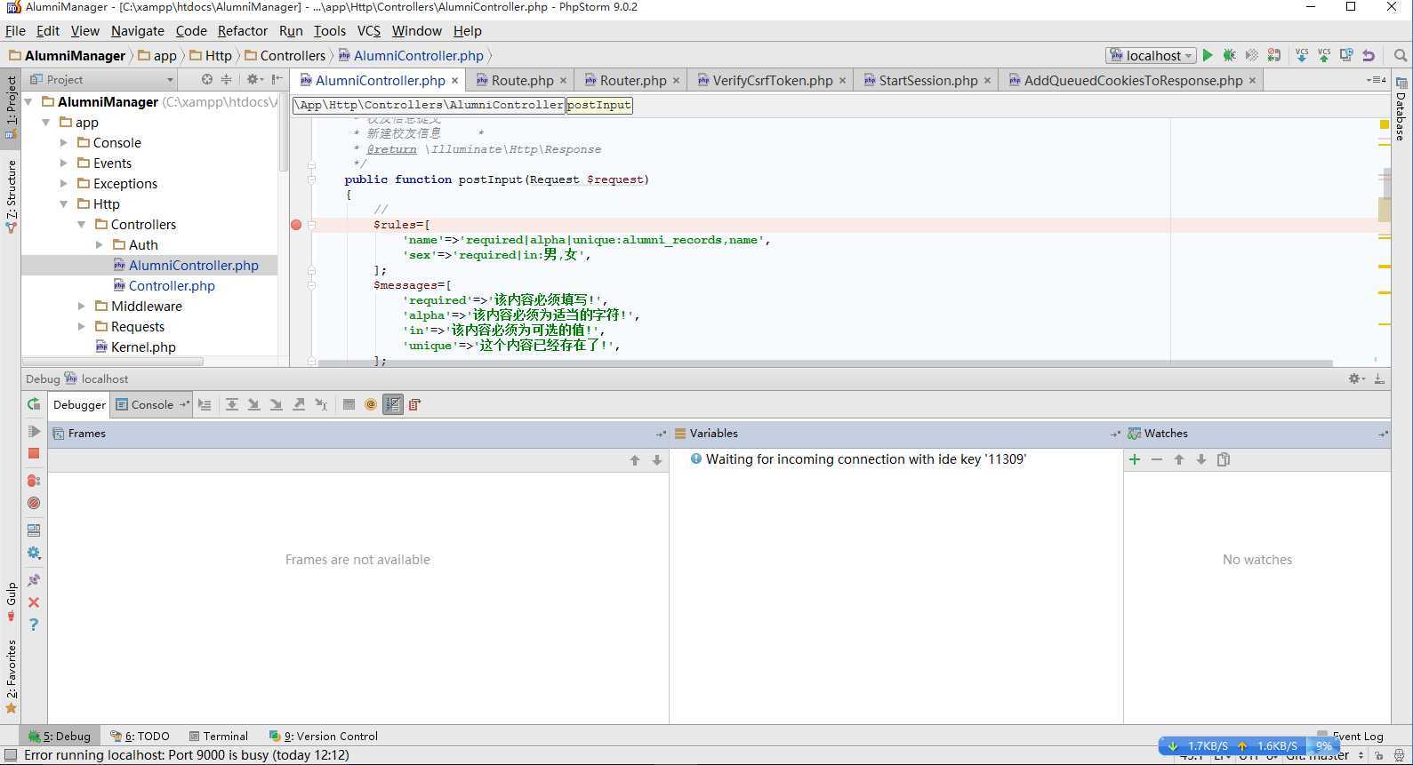Screen dimensions: 1413x765
Task: Open the 6: TODO tool window
Action: click(140, 736)
